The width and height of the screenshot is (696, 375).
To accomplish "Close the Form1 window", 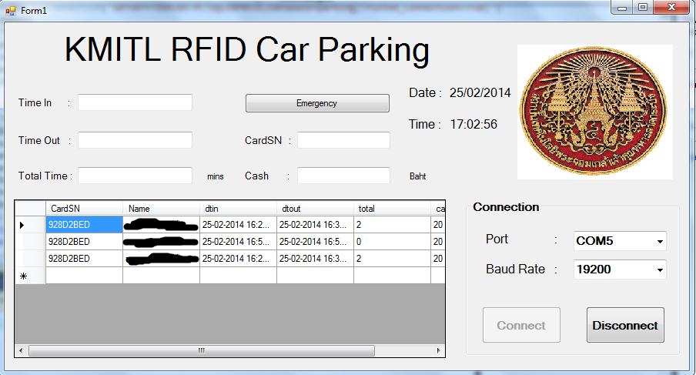I will [x=671, y=8].
